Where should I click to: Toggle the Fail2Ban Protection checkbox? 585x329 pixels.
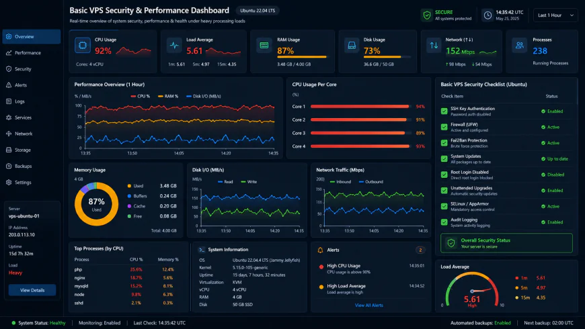tap(444, 143)
